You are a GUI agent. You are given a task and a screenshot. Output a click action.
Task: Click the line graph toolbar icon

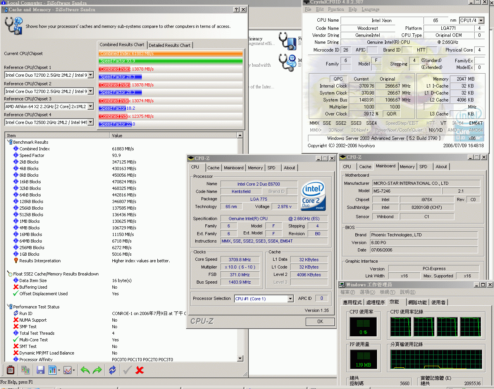pos(67,370)
